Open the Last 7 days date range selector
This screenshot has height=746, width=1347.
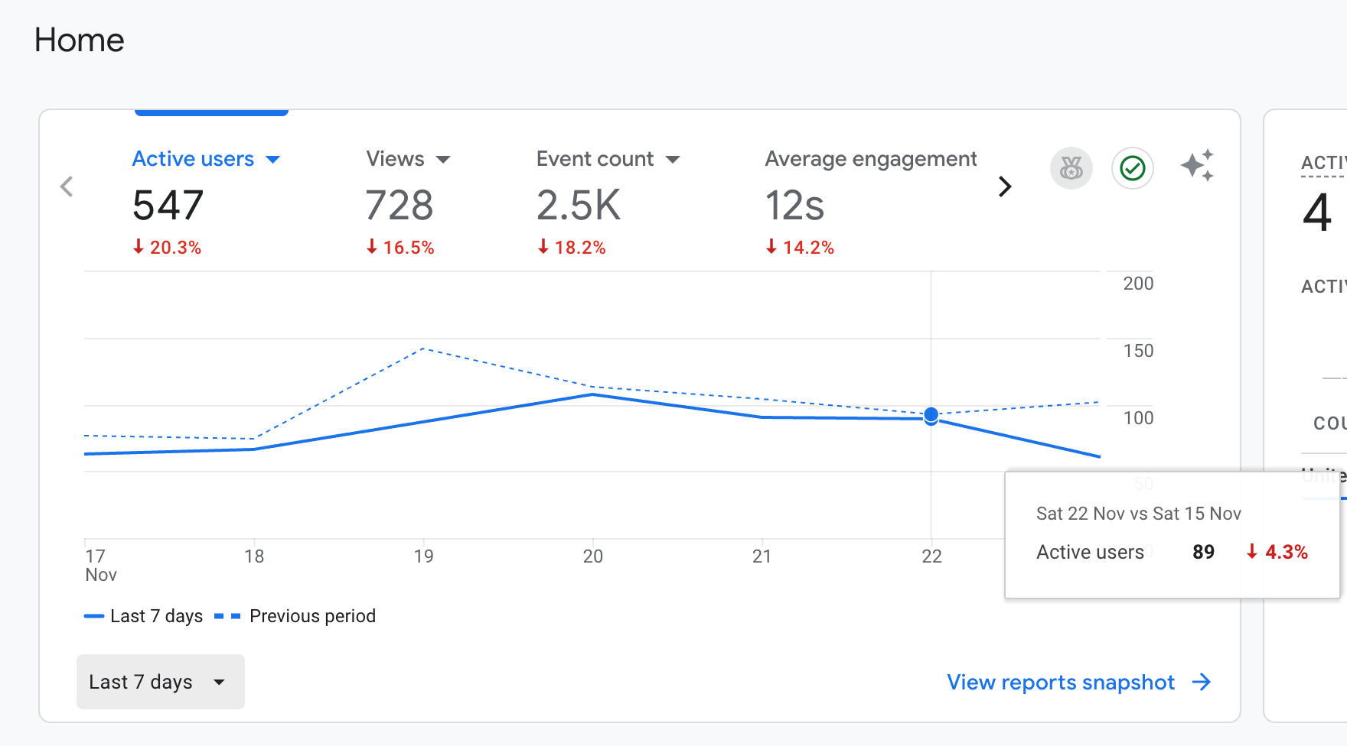click(x=160, y=682)
